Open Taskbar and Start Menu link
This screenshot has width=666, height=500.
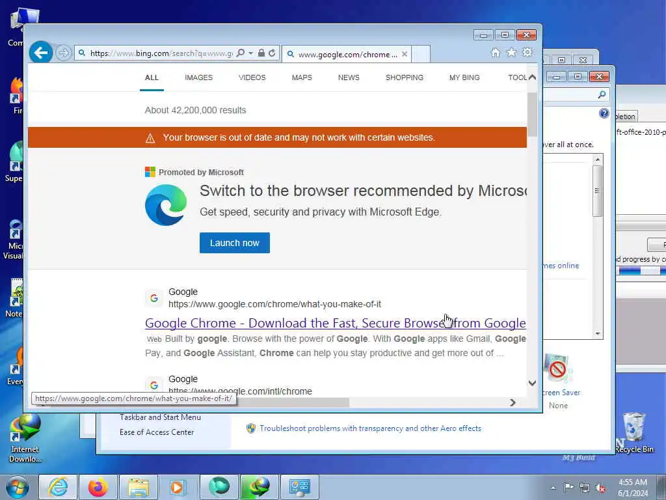point(160,417)
